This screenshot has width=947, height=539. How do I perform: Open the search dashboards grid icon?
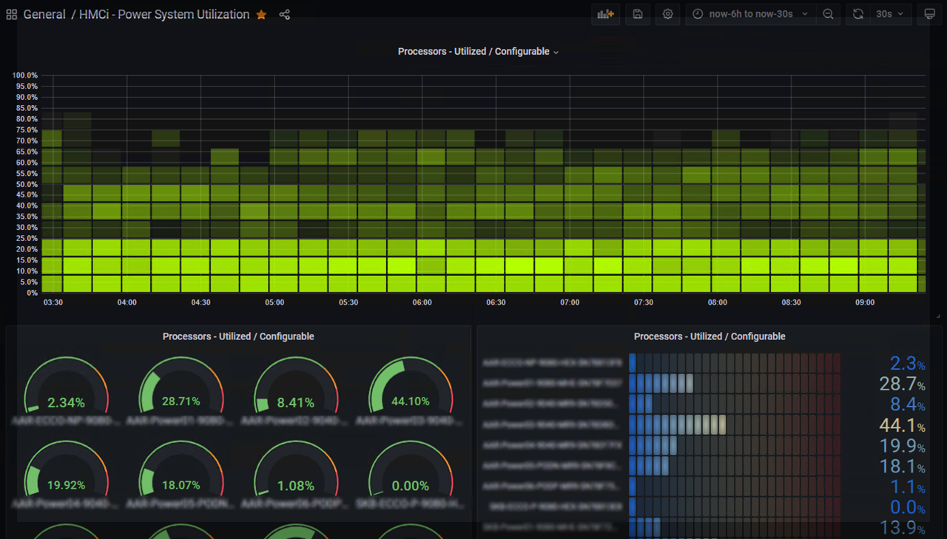[11, 14]
